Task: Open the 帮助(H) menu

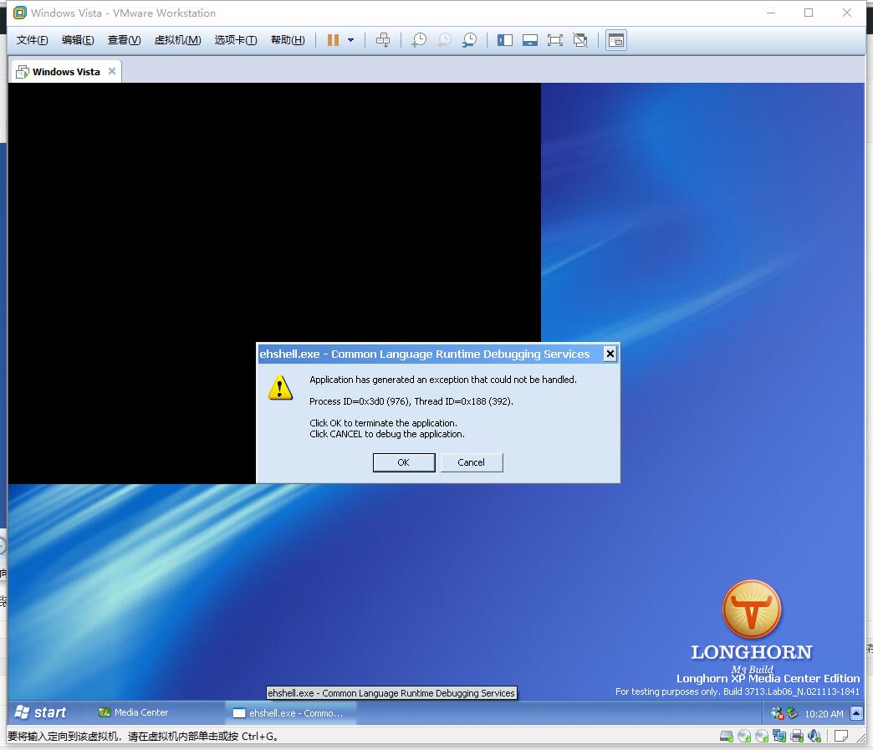Action: click(x=288, y=40)
